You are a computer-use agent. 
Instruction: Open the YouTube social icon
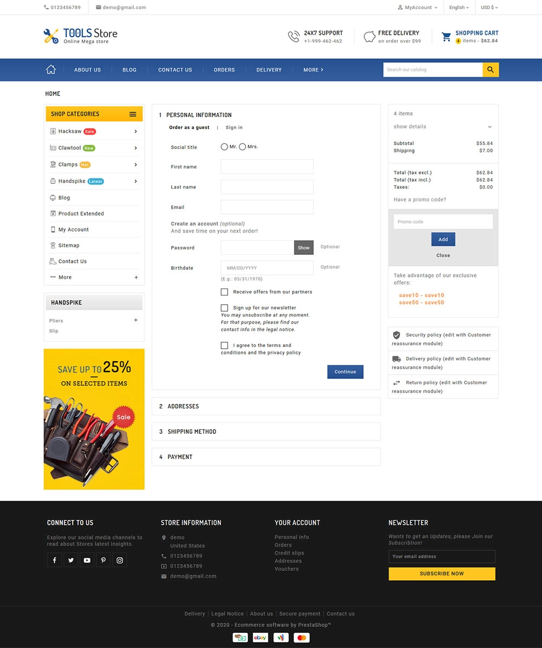(87, 560)
